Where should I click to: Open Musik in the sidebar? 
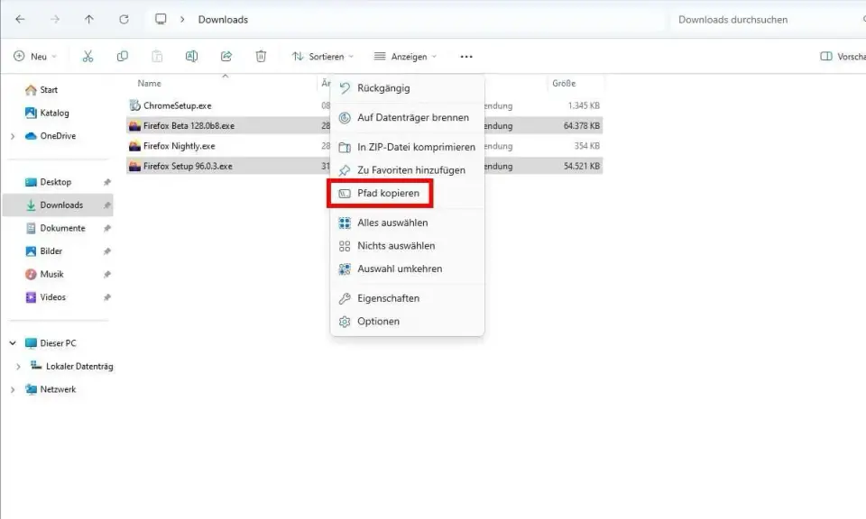45,274
